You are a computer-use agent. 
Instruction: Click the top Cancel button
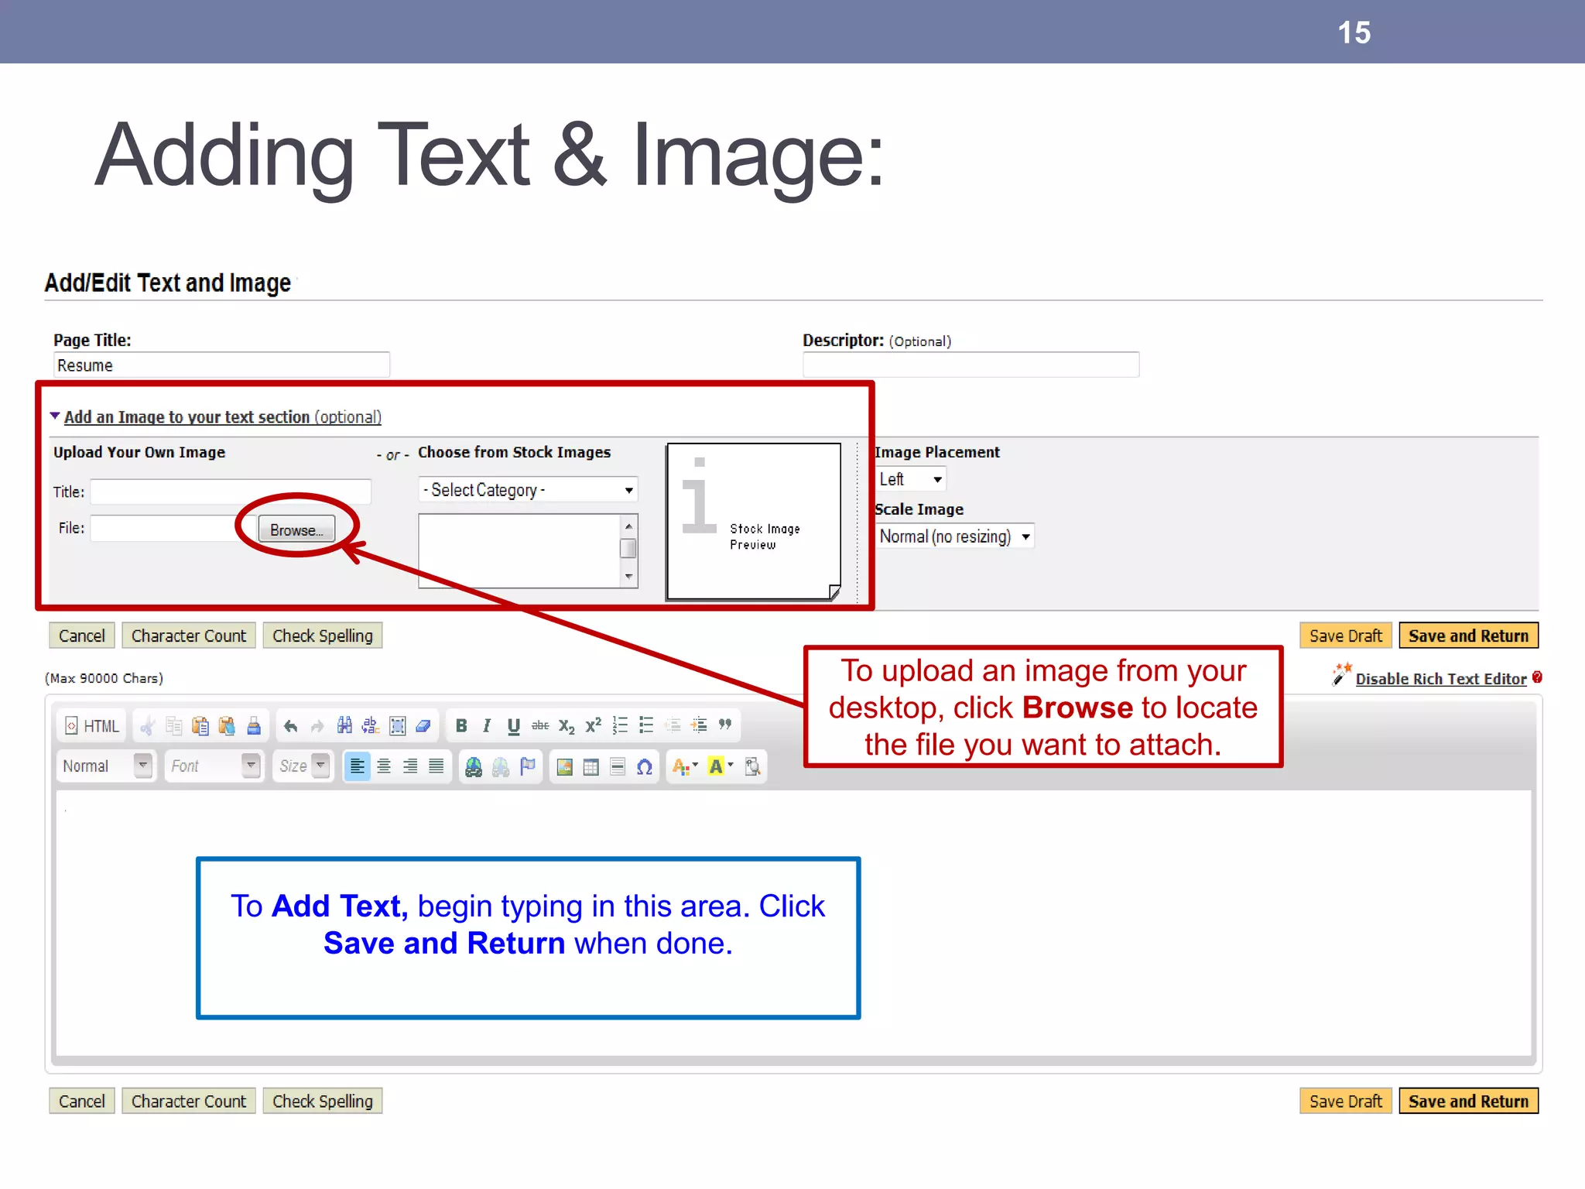pos(82,636)
